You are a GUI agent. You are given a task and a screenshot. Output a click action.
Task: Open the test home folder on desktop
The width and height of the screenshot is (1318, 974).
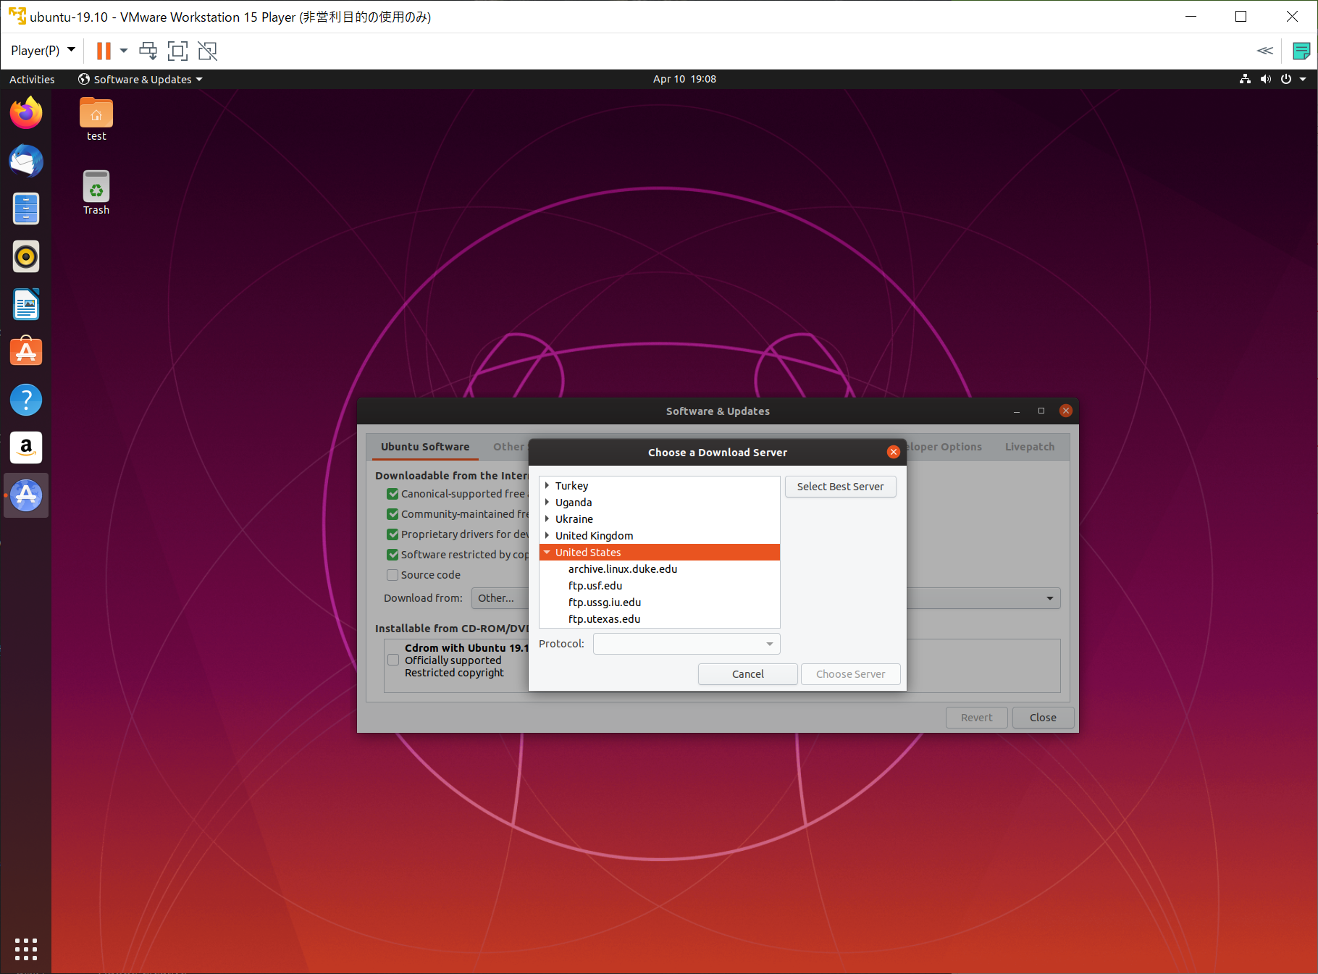tap(96, 119)
